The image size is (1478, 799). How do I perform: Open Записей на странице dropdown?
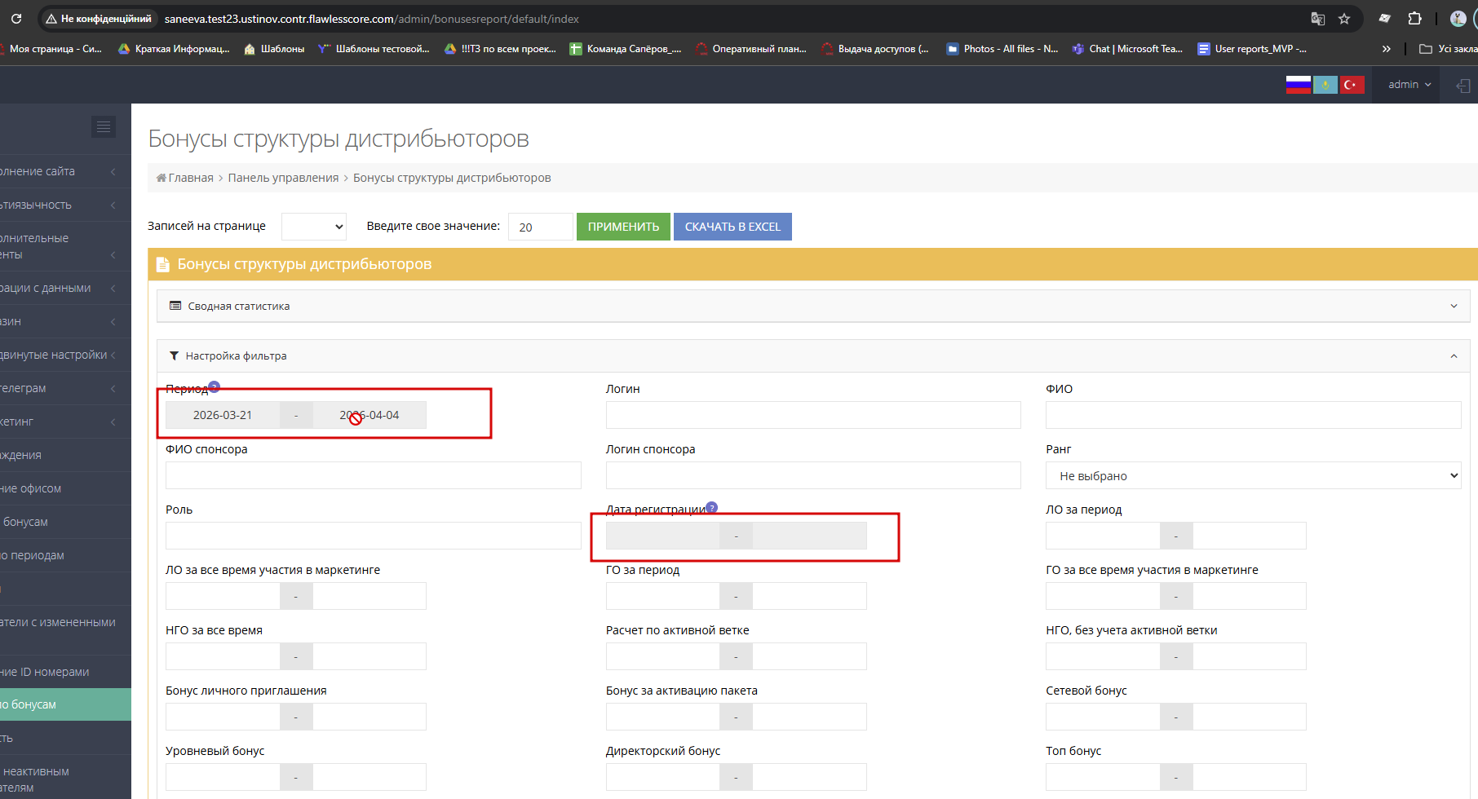click(x=314, y=227)
